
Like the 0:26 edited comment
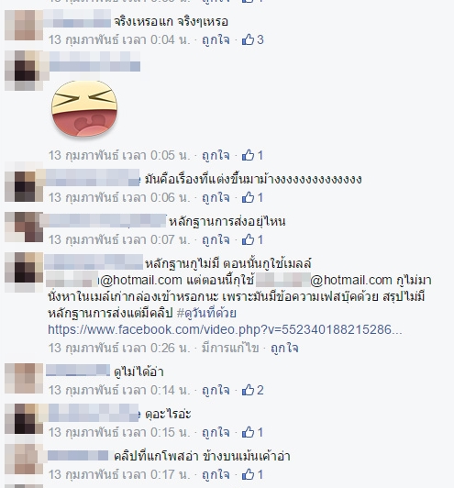[x=284, y=348]
